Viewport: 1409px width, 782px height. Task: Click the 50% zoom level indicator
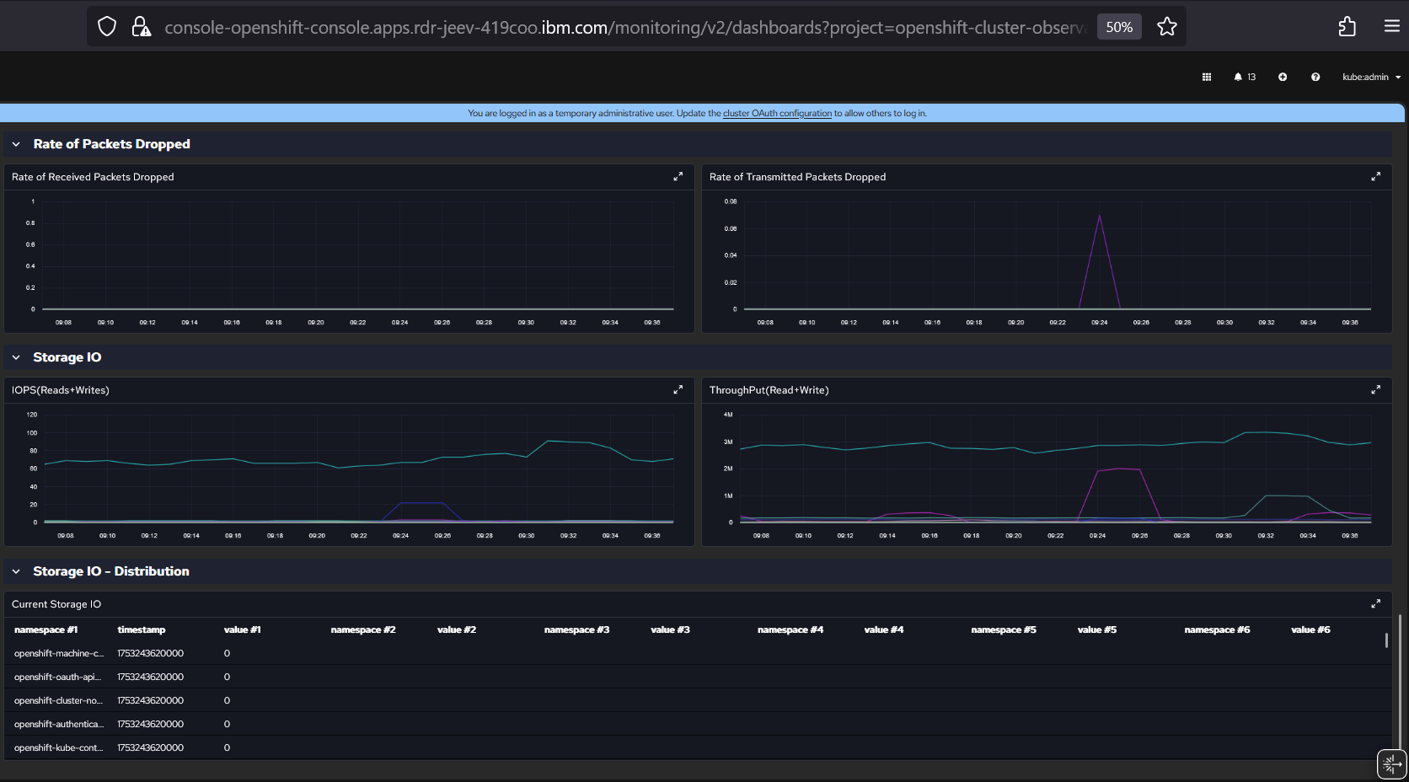pos(1118,27)
